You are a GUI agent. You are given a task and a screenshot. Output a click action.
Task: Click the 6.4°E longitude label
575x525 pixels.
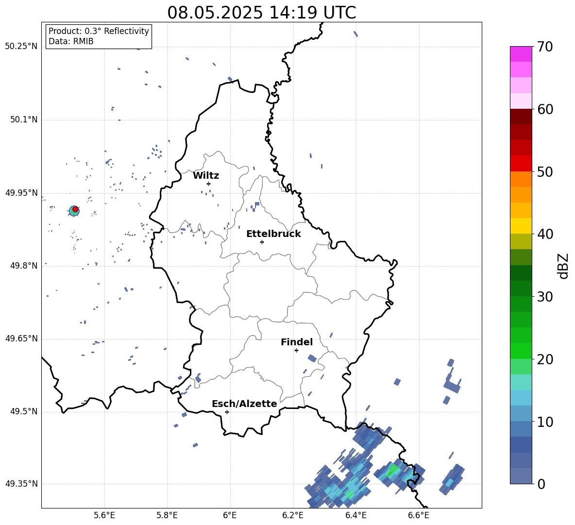click(x=355, y=515)
